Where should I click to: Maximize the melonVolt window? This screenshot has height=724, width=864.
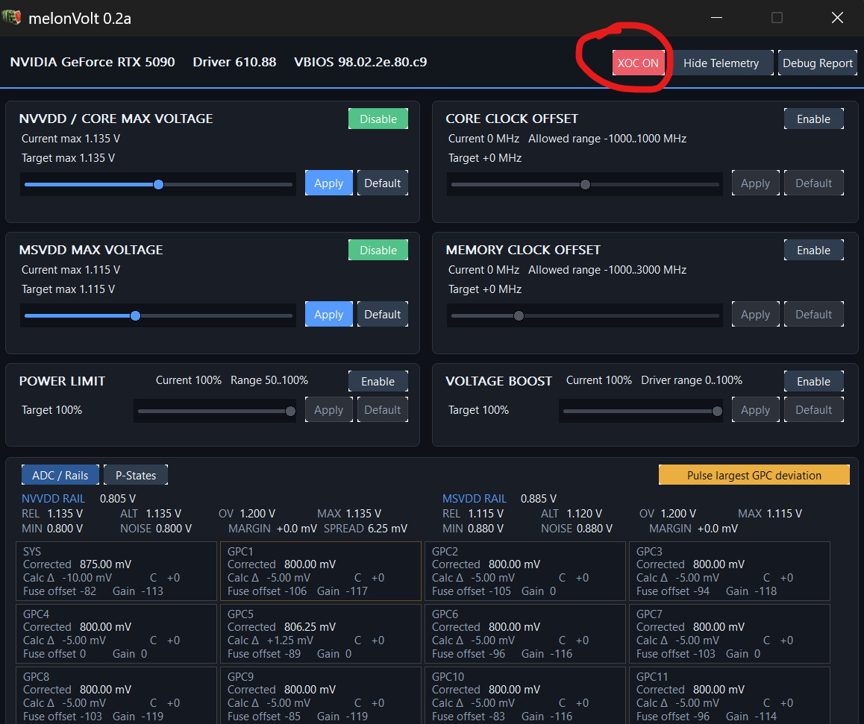(x=777, y=18)
